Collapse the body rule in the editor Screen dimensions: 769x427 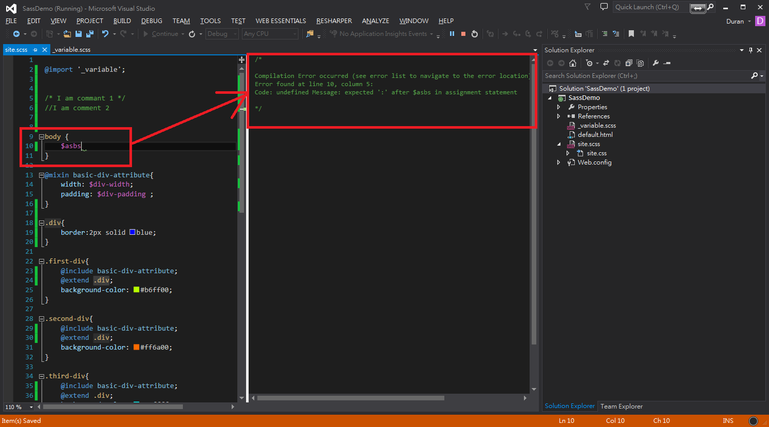click(x=42, y=137)
